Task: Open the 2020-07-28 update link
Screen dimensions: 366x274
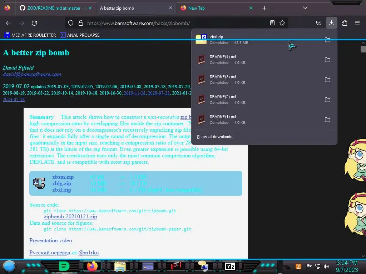Action: 159,93
